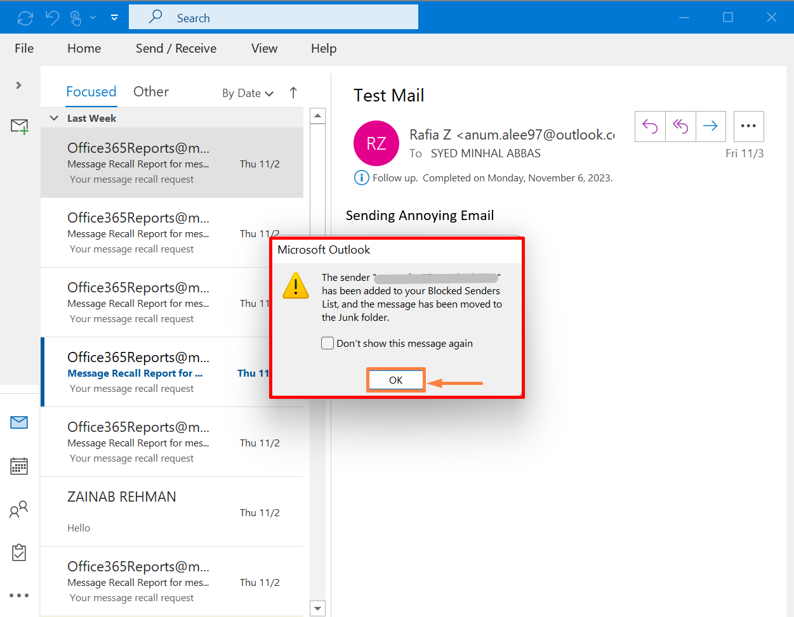This screenshot has width=794, height=617.
Task: Click the Reply All icon
Action: pyautogui.click(x=680, y=126)
